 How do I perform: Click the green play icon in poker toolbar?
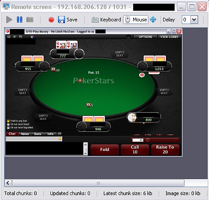pyautogui.click(x=15, y=37)
